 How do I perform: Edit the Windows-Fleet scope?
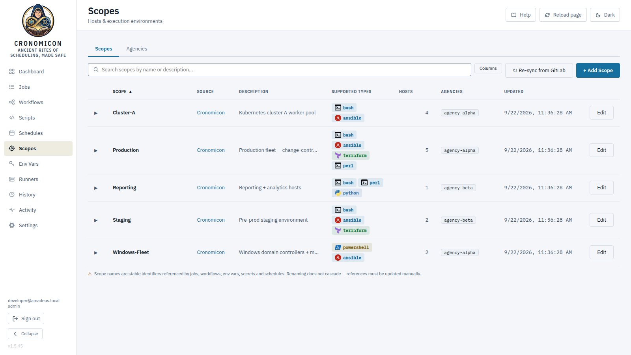click(x=601, y=252)
